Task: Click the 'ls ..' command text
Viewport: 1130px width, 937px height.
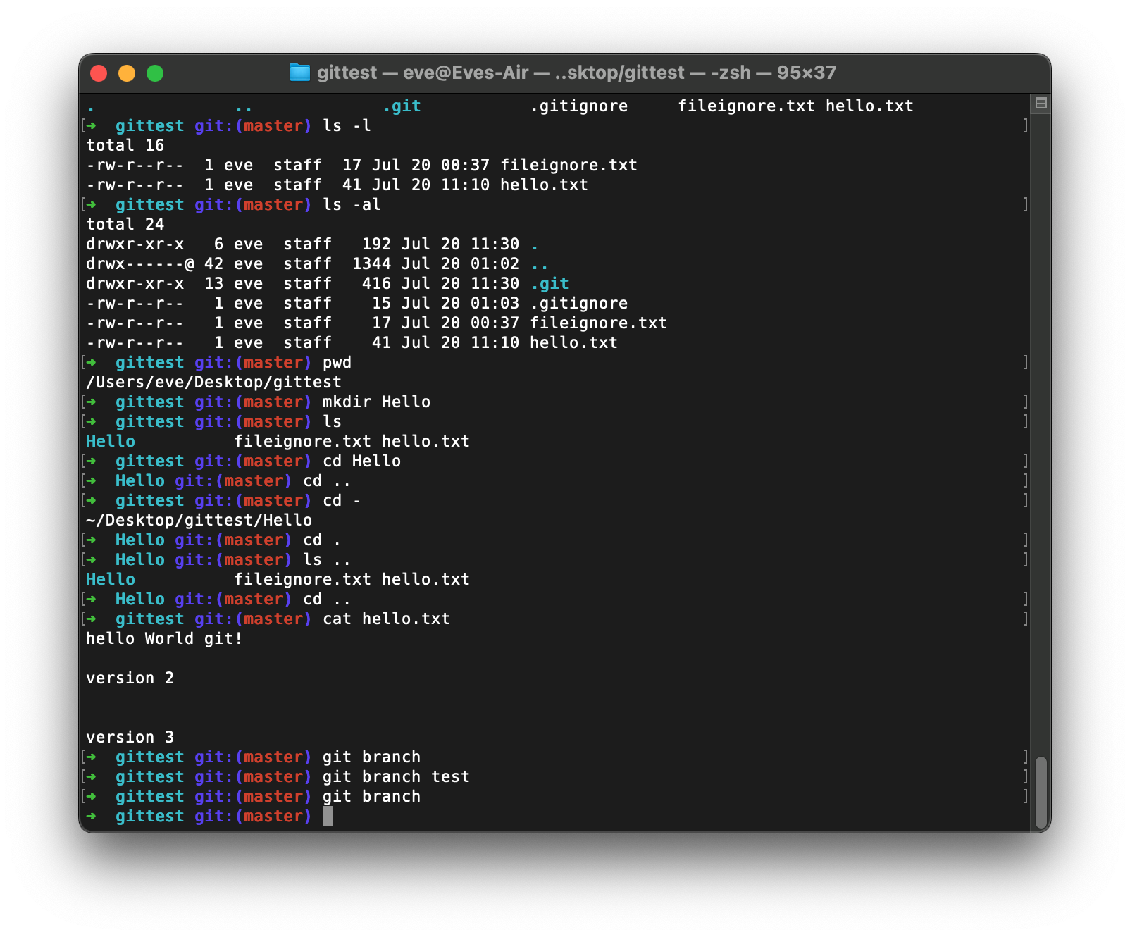Action: [x=327, y=559]
